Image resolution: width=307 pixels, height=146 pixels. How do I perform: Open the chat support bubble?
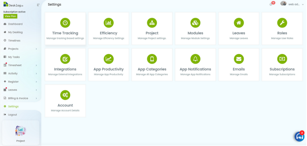pyautogui.click(x=300, y=136)
